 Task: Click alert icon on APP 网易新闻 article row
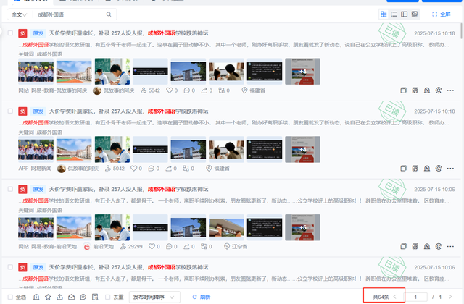[427, 169]
